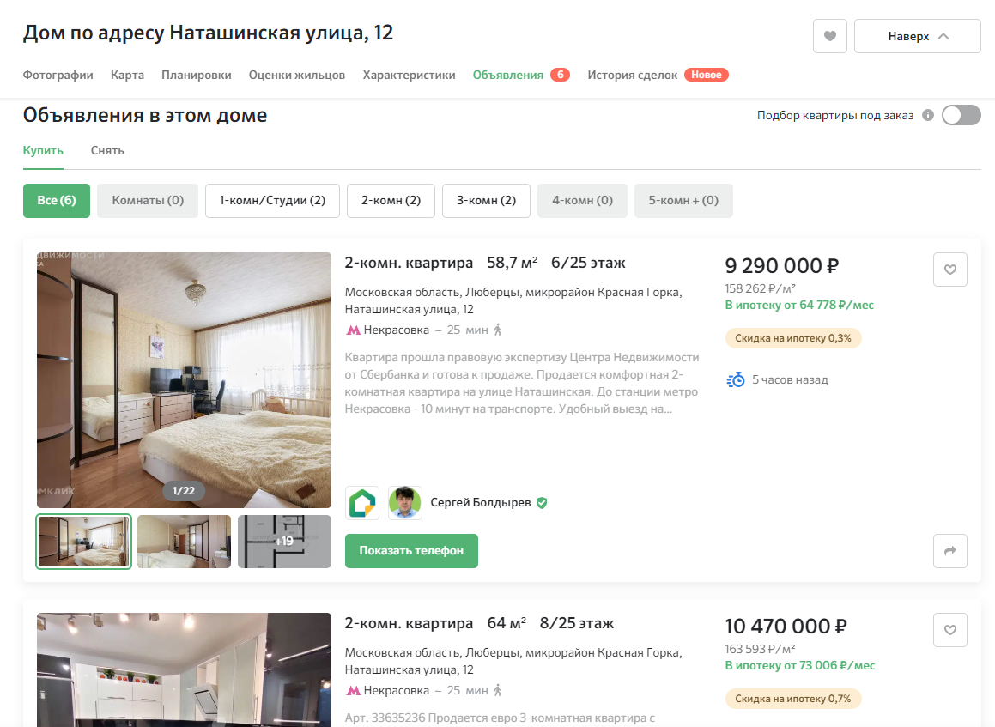Click the Новое badge near История сделок
The image size is (995, 727).
[707, 75]
